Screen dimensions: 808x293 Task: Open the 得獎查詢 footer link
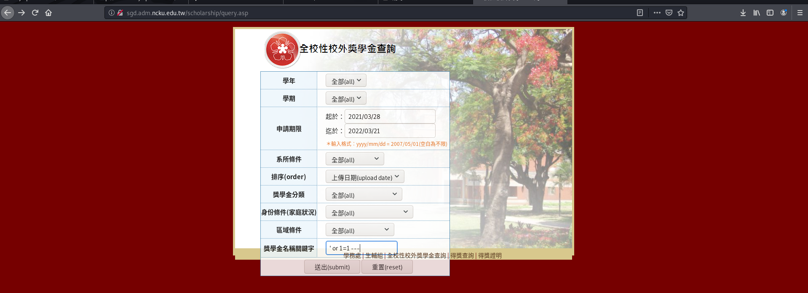tap(462, 255)
